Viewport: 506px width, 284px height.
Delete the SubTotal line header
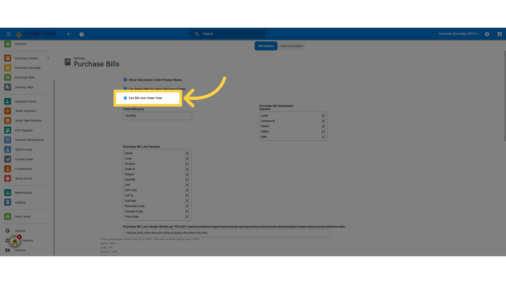tap(187, 201)
